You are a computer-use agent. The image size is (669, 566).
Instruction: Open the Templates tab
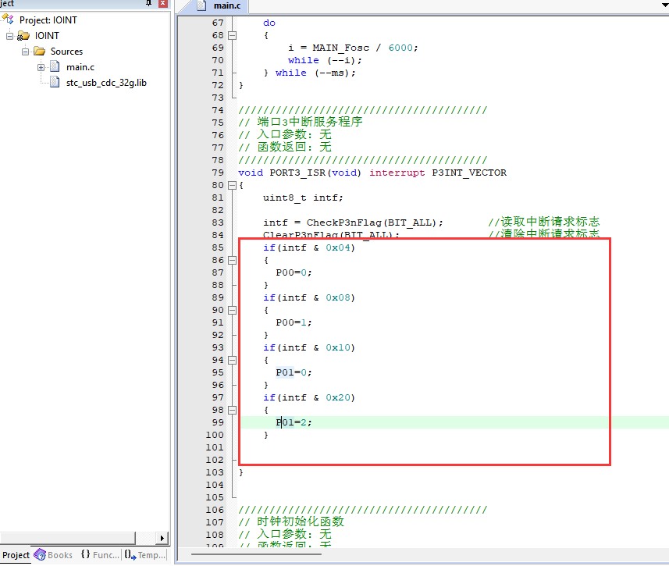[x=145, y=555]
